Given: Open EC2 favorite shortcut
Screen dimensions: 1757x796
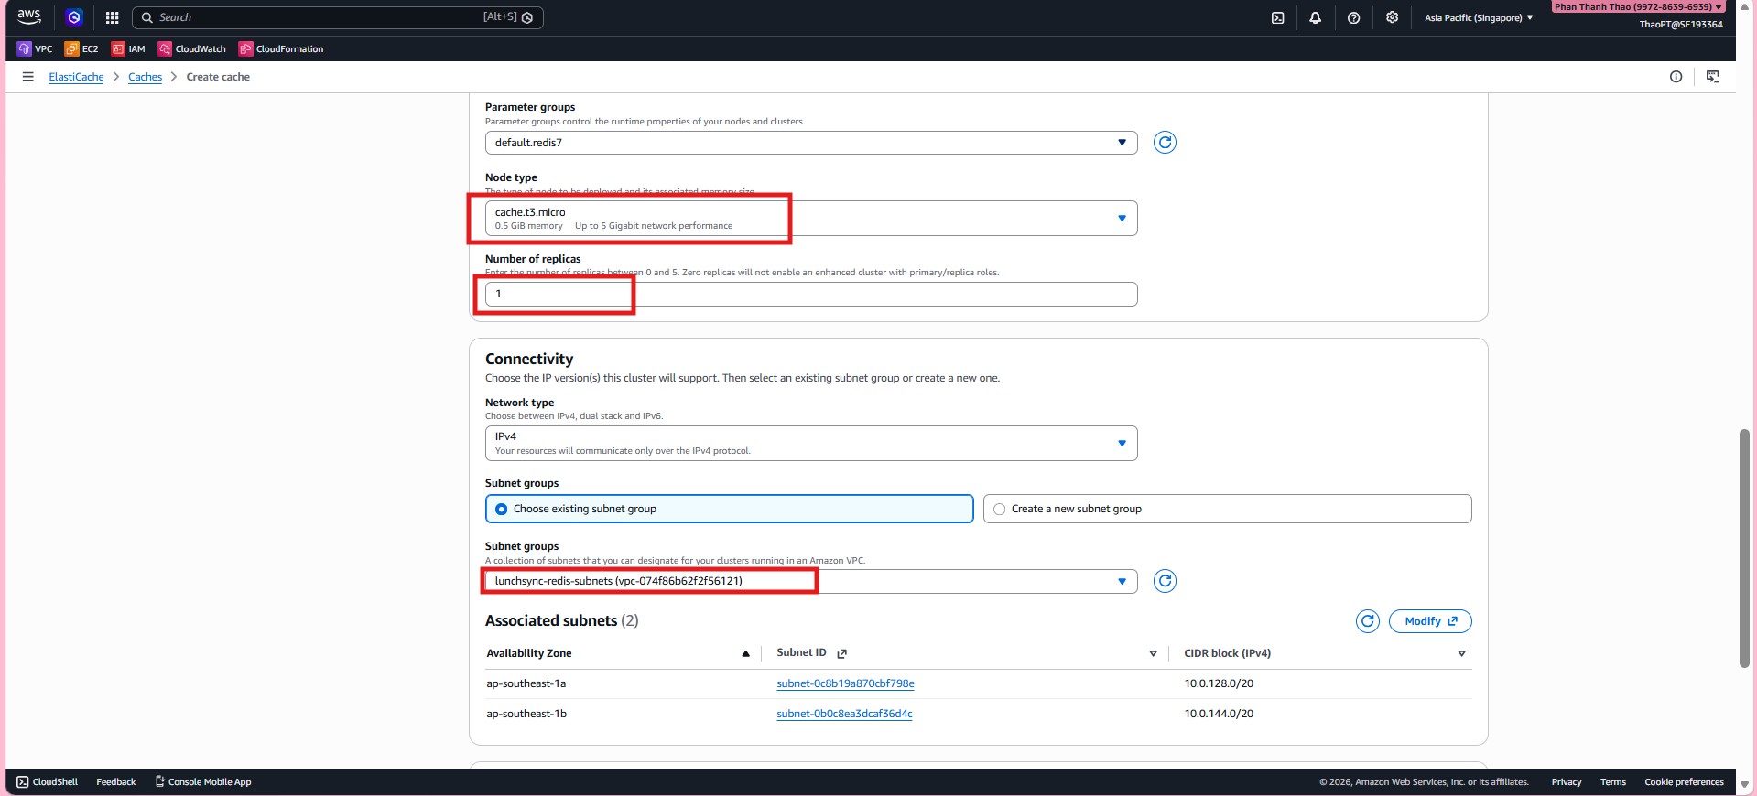Looking at the screenshot, I should [81, 48].
